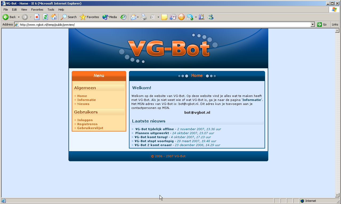This screenshot has height=204, width=341.
Task: Click the 'Welkom!' heading
Action: tap(142, 88)
